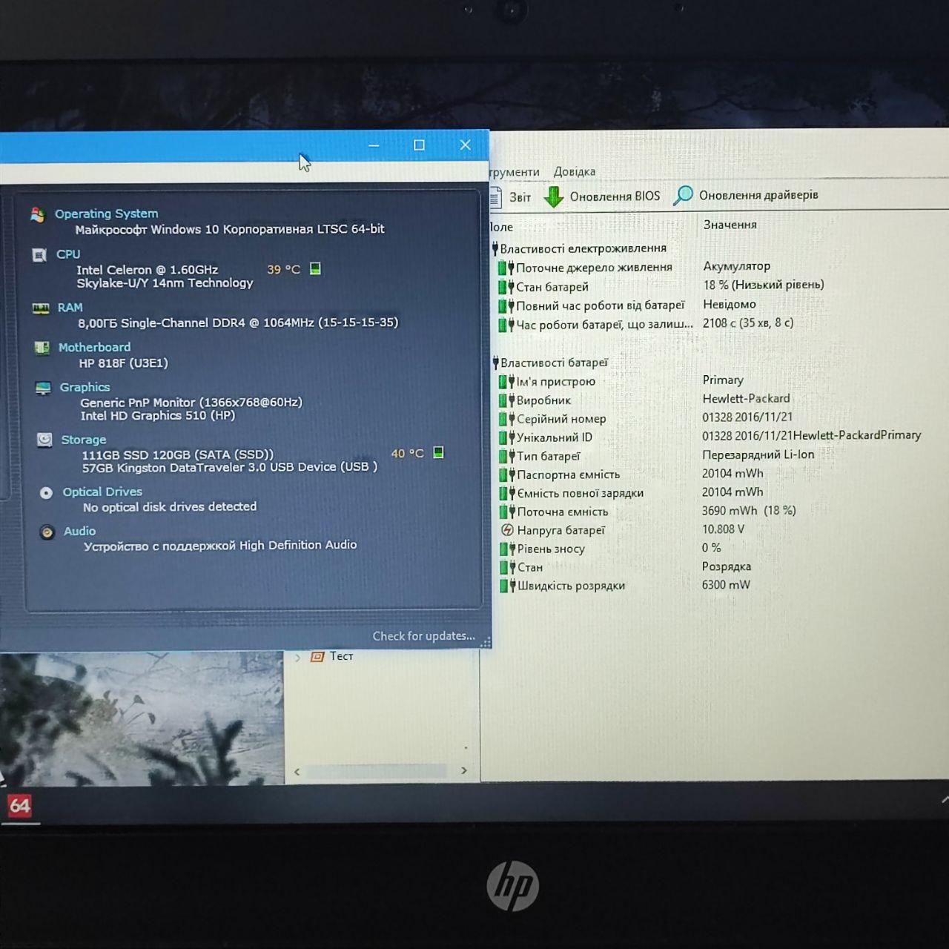Click the Operating System Windows logo icon in Speccy
The width and height of the screenshot is (949, 949).
tap(38, 214)
